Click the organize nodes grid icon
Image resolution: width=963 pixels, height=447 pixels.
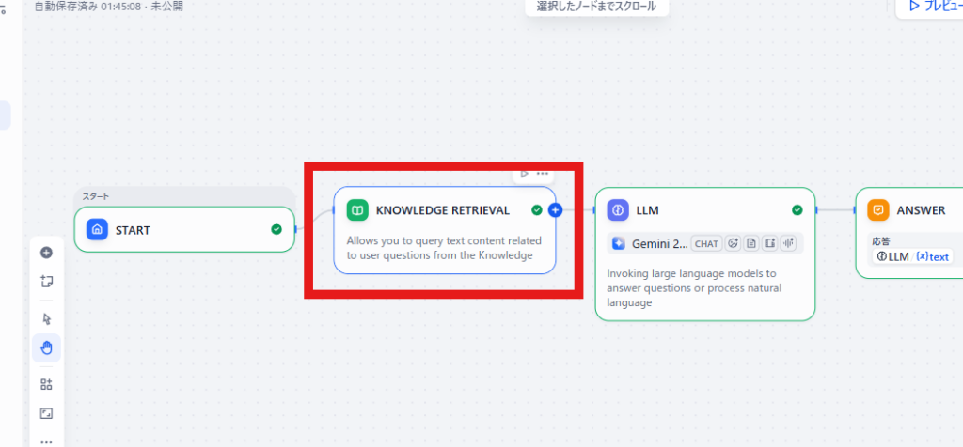coord(46,384)
